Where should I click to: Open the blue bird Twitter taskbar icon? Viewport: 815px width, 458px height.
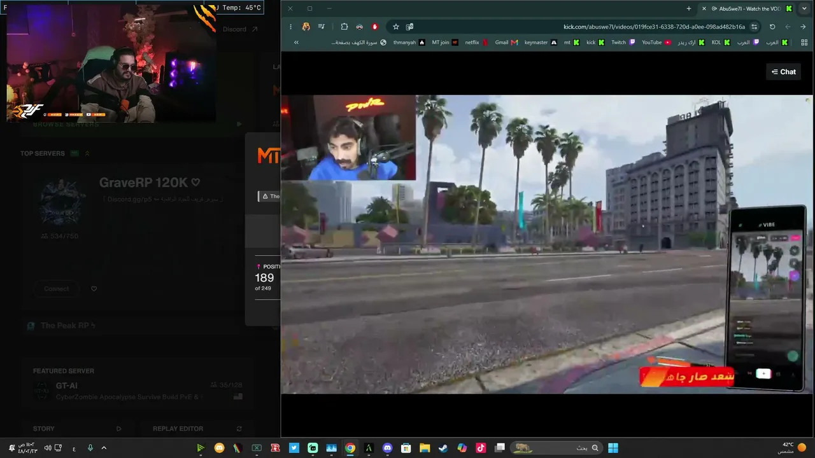coord(294,448)
